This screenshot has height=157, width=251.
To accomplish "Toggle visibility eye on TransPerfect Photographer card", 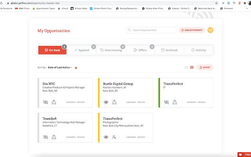I will pyautogui.click(x=106, y=137).
